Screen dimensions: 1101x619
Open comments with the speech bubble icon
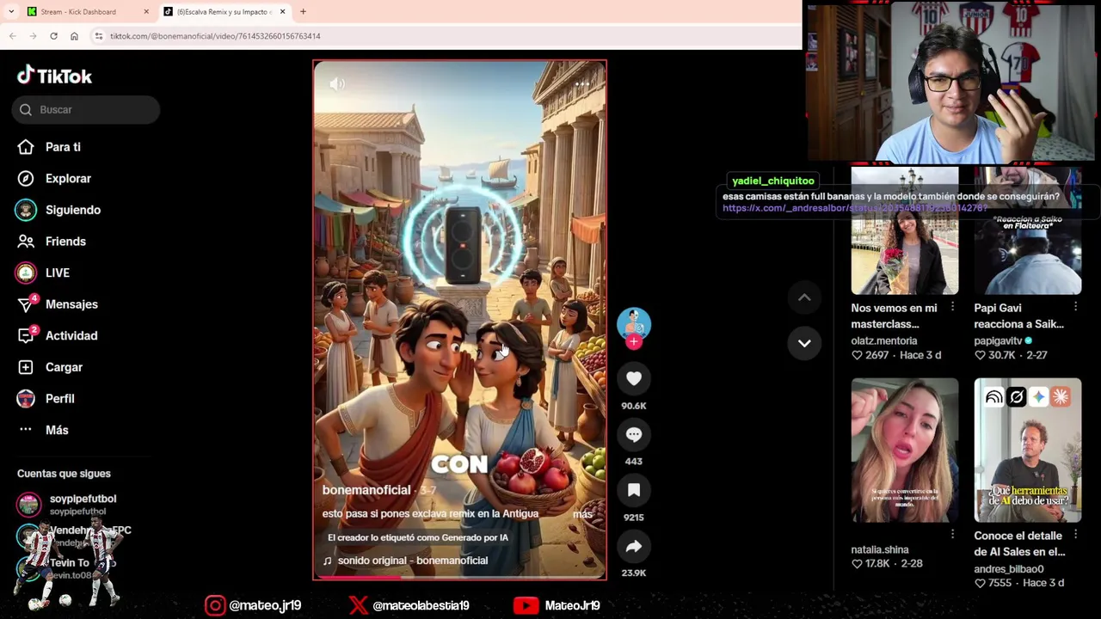[634, 434]
